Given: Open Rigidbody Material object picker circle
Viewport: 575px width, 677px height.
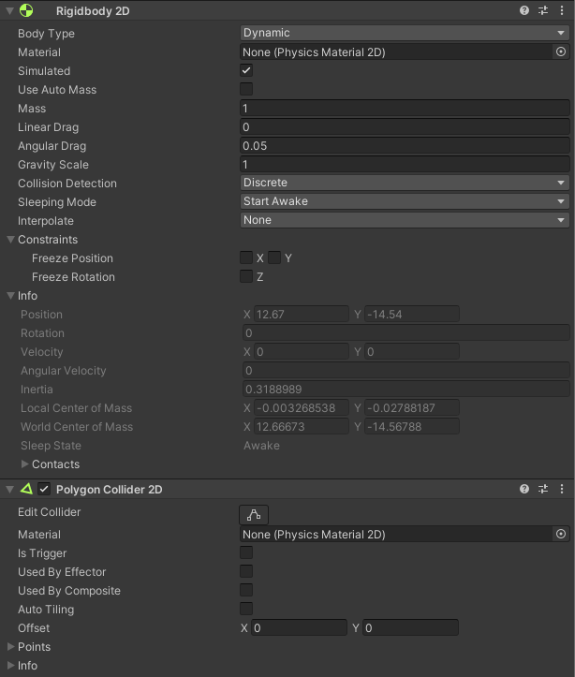Looking at the screenshot, I should (x=561, y=52).
